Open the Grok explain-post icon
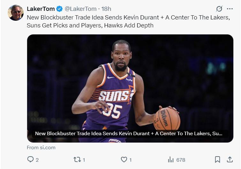 219,9
